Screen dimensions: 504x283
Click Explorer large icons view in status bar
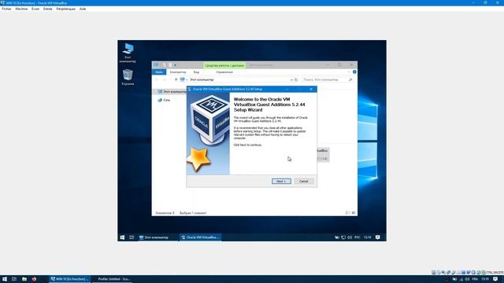pyautogui.click(x=354, y=213)
